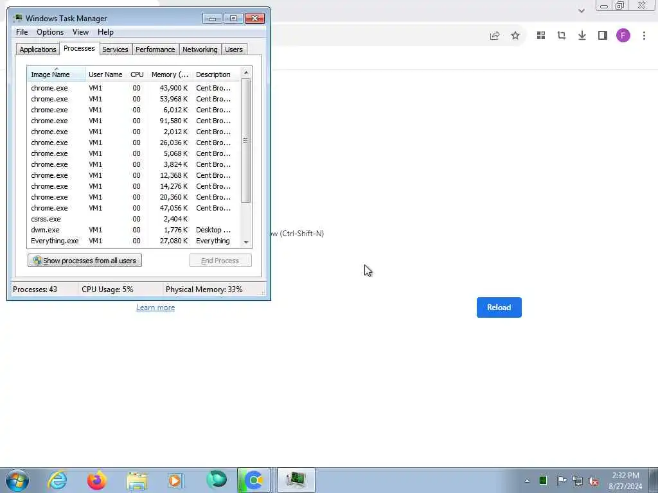Open Task Manager View menu
This screenshot has width=658, height=493.
click(x=80, y=32)
